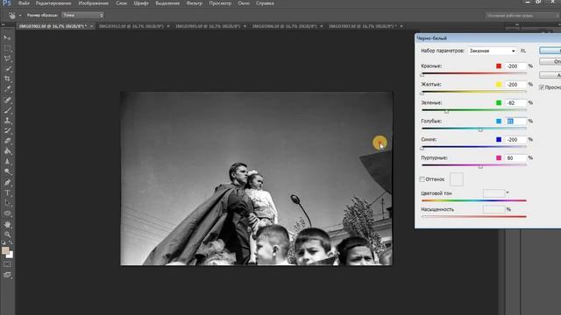Click the Голубые cyan slider handle
The image size is (561, 315).
point(480,130)
